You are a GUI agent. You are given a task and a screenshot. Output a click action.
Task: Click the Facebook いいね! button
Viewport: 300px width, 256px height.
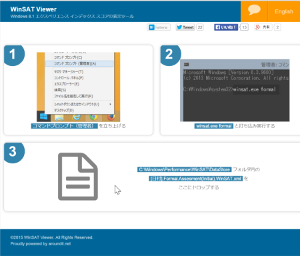click(226, 27)
